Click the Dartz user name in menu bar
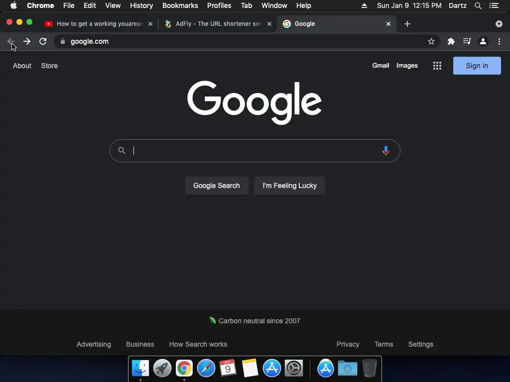The height and width of the screenshot is (382, 510). tap(457, 5)
